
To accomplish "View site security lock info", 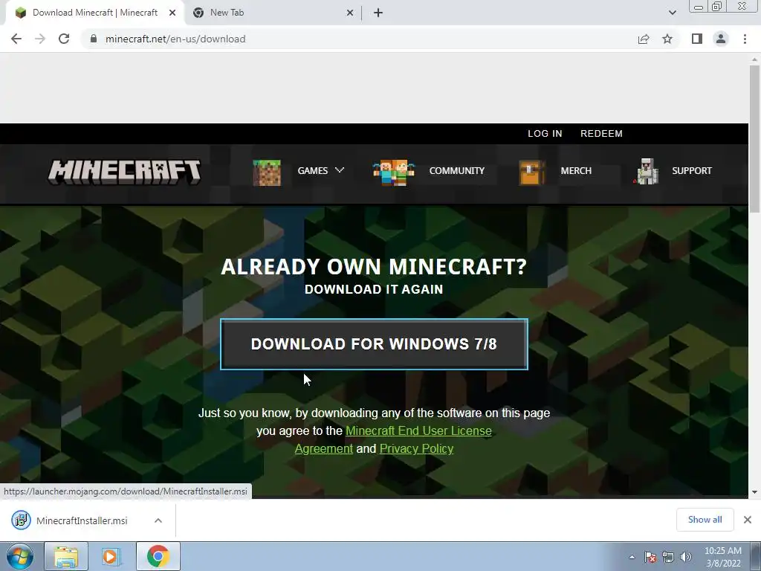I will pyautogui.click(x=94, y=39).
